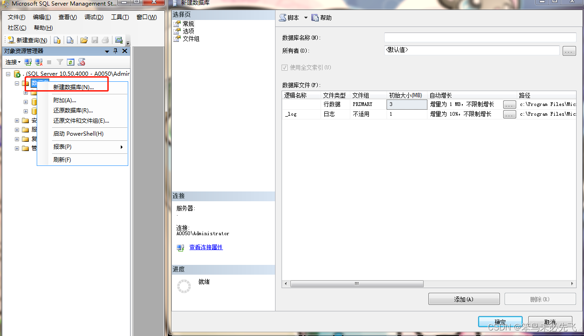The width and height of the screenshot is (584, 336).
Task: Click the 所有者 field showing <默认值>
Action: coord(472,50)
